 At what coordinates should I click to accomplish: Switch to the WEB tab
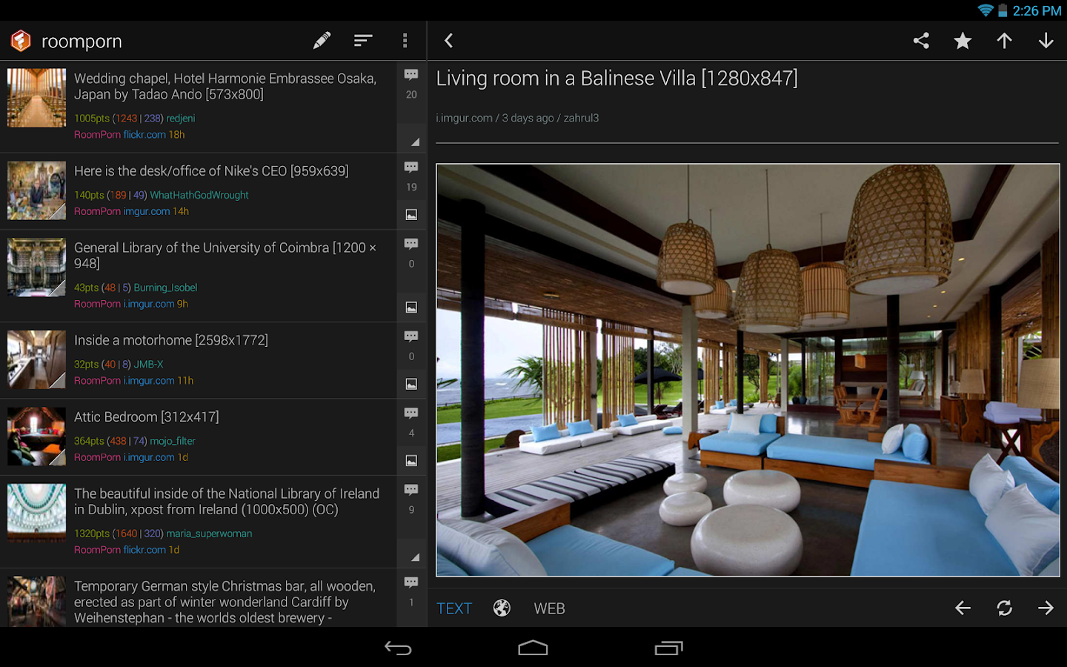click(x=549, y=608)
